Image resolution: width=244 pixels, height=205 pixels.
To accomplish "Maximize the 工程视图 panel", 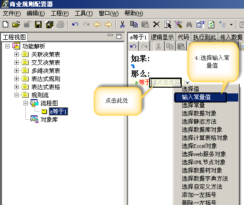I will pyautogui.click(x=119, y=36).
